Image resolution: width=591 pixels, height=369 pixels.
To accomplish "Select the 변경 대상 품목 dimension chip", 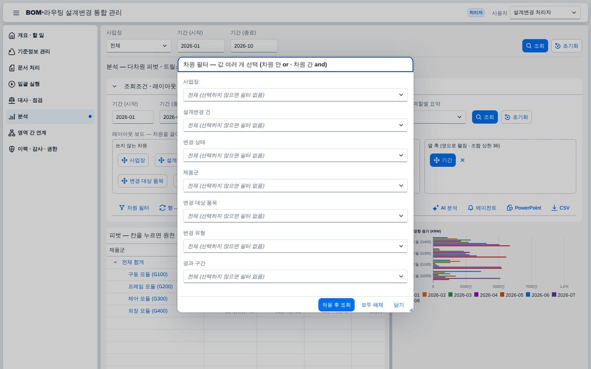I will pyautogui.click(x=142, y=181).
